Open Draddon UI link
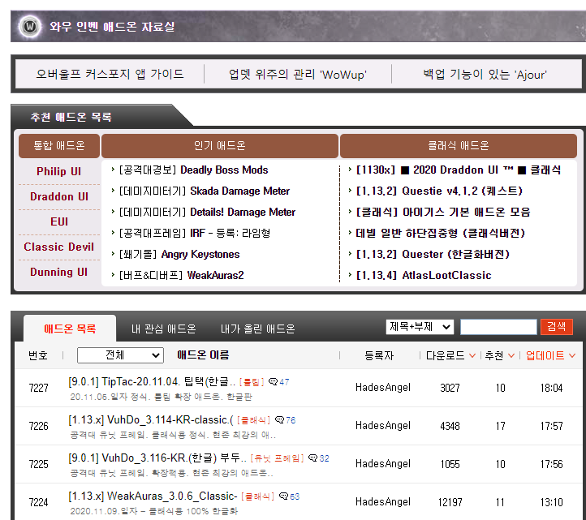Viewport: 586px width, 520px height. [59, 196]
